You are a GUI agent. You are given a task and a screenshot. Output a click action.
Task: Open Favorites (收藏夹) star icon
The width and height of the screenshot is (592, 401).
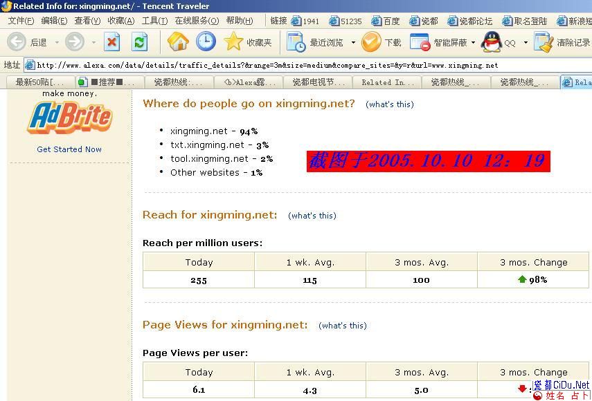point(248,42)
